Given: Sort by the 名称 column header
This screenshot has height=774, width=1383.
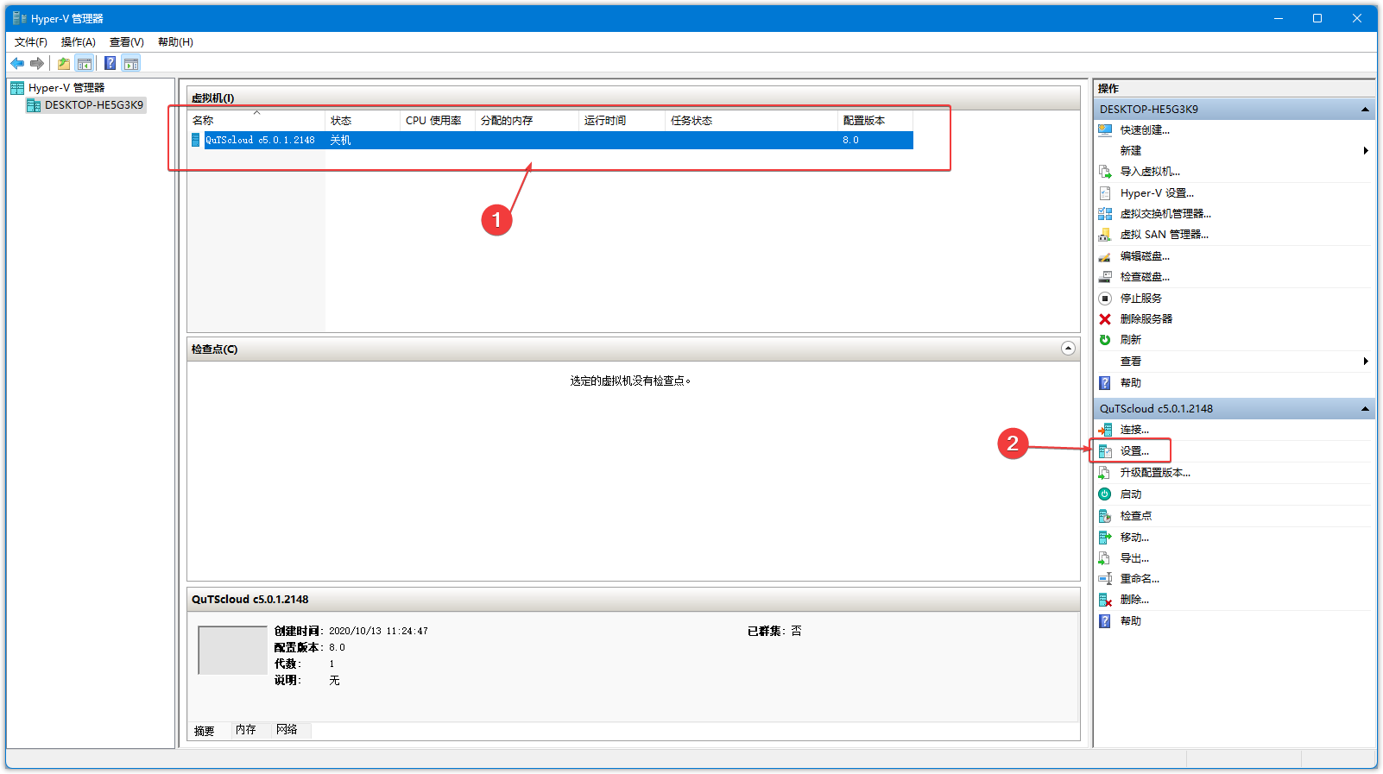Looking at the screenshot, I should tap(256, 121).
